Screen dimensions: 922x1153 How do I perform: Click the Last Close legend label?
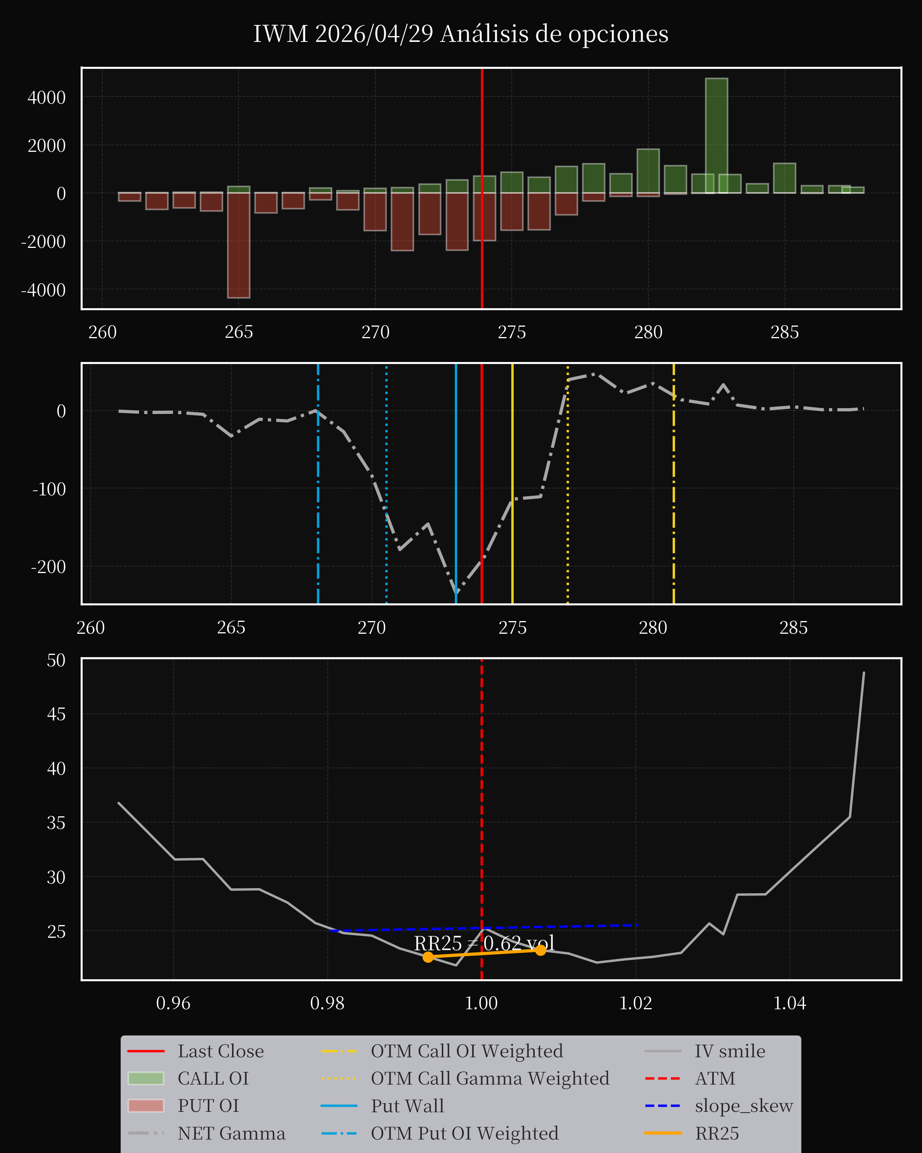221,1052
